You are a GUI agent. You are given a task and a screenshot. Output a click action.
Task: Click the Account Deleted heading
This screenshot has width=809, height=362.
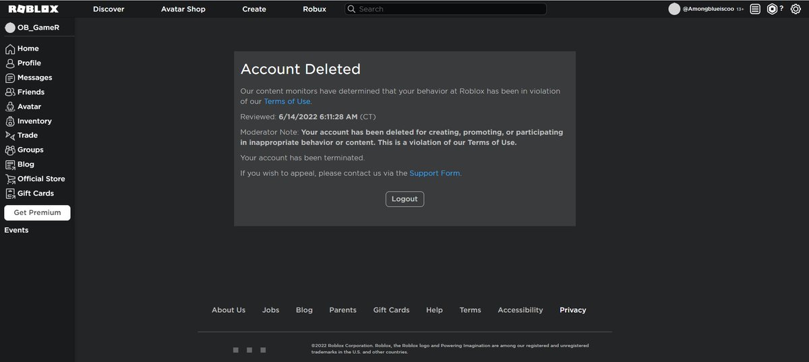click(x=301, y=69)
